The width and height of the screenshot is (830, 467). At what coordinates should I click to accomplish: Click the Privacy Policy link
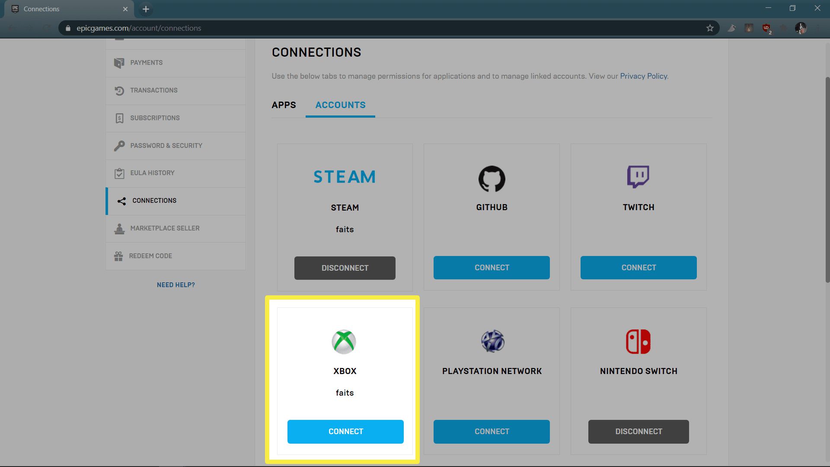tap(643, 77)
